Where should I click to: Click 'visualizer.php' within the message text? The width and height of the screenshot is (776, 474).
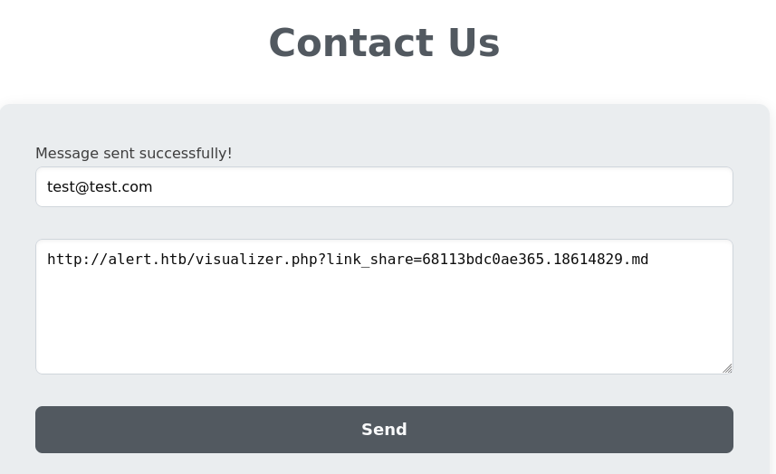[x=256, y=260]
